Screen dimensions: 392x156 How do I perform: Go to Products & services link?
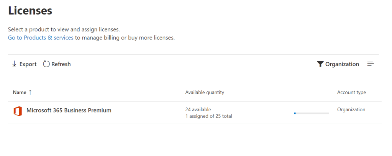click(x=41, y=38)
